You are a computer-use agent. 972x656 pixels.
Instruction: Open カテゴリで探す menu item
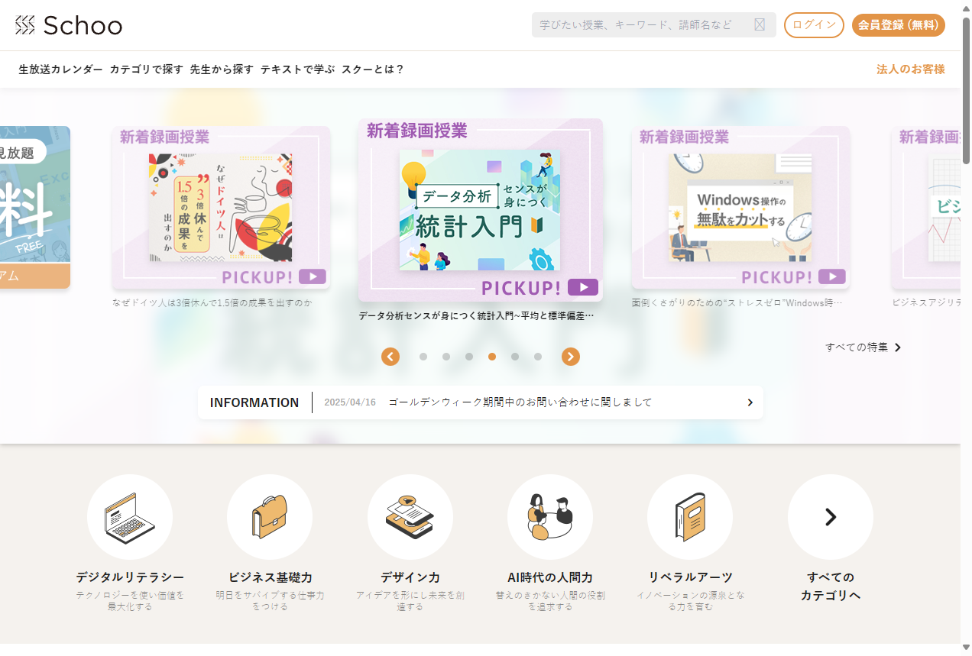[x=146, y=69]
